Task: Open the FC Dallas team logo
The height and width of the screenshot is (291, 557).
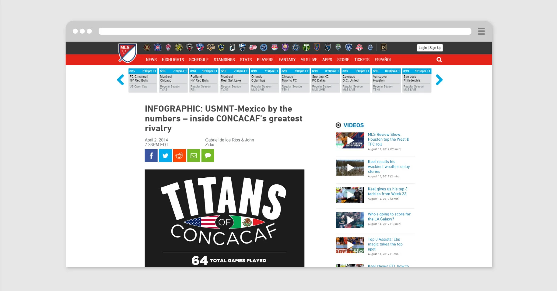Action: click(x=200, y=47)
